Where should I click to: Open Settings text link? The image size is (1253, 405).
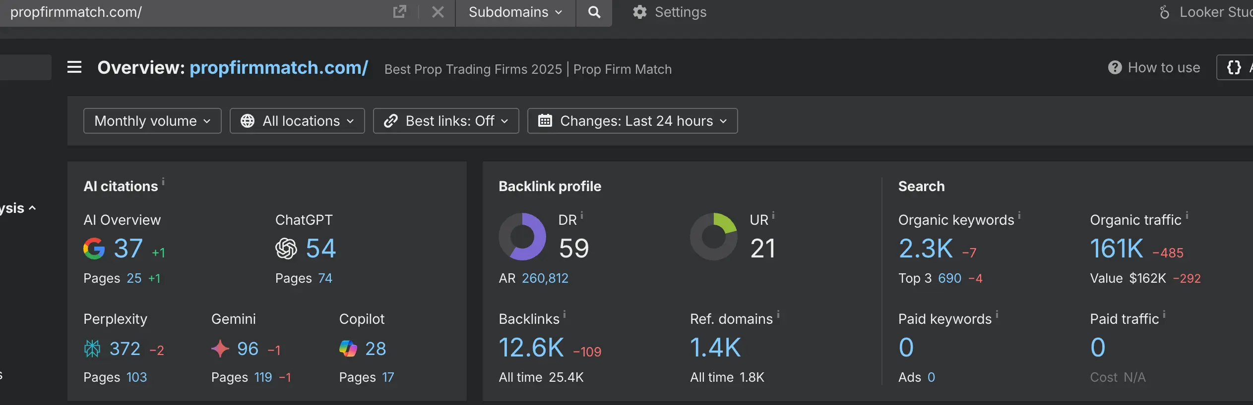click(x=681, y=12)
